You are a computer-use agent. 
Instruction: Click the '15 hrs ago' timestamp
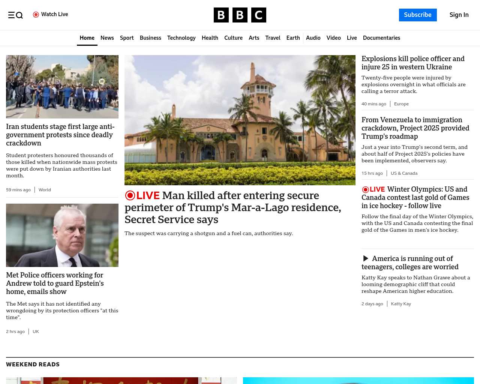point(372,173)
